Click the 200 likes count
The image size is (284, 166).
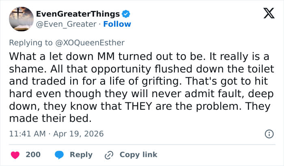coord(33,155)
